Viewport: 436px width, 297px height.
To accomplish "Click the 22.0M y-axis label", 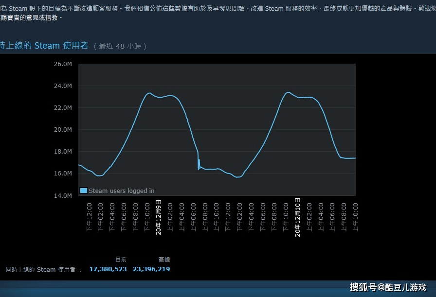I will click(x=62, y=108).
